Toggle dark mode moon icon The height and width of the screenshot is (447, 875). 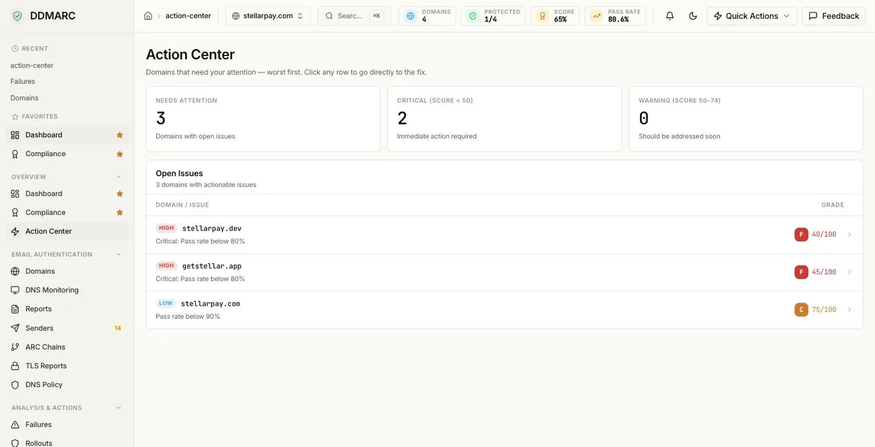click(693, 16)
